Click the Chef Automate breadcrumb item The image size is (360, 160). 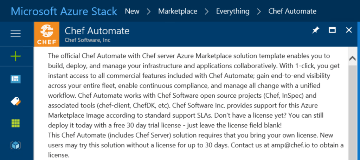[292, 11]
